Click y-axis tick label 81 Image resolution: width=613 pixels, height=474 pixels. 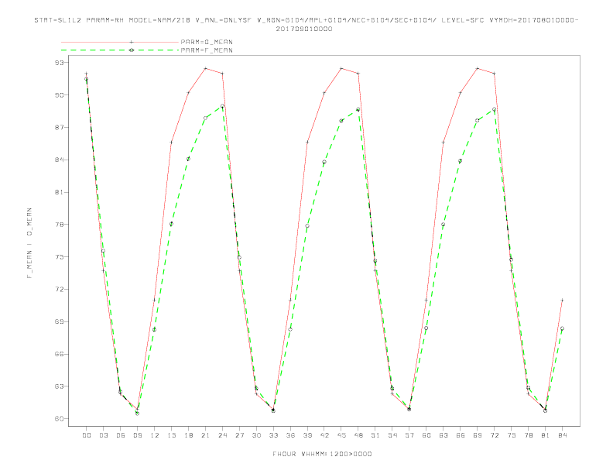(60, 192)
